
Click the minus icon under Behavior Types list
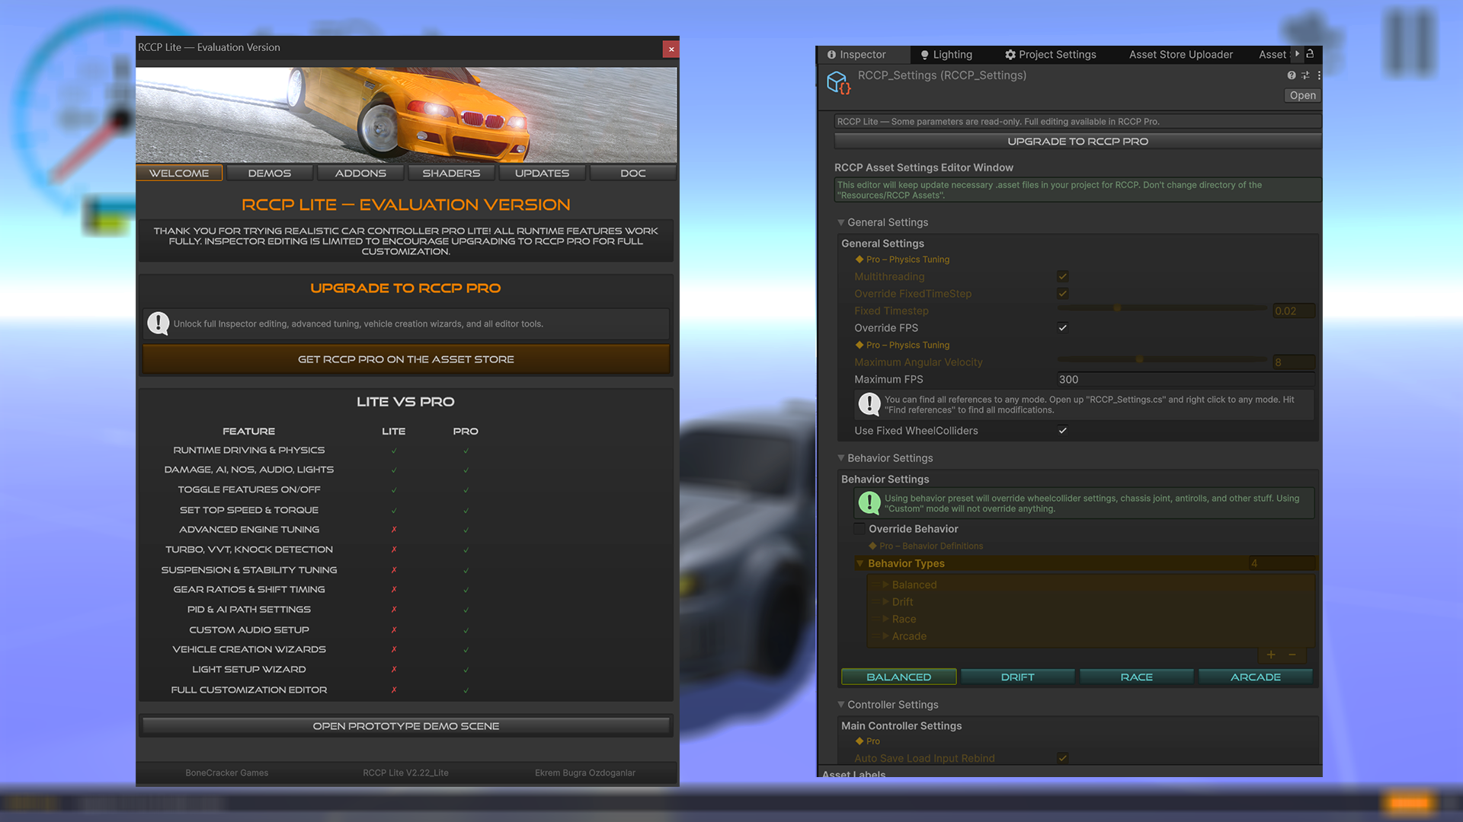click(x=1292, y=655)
